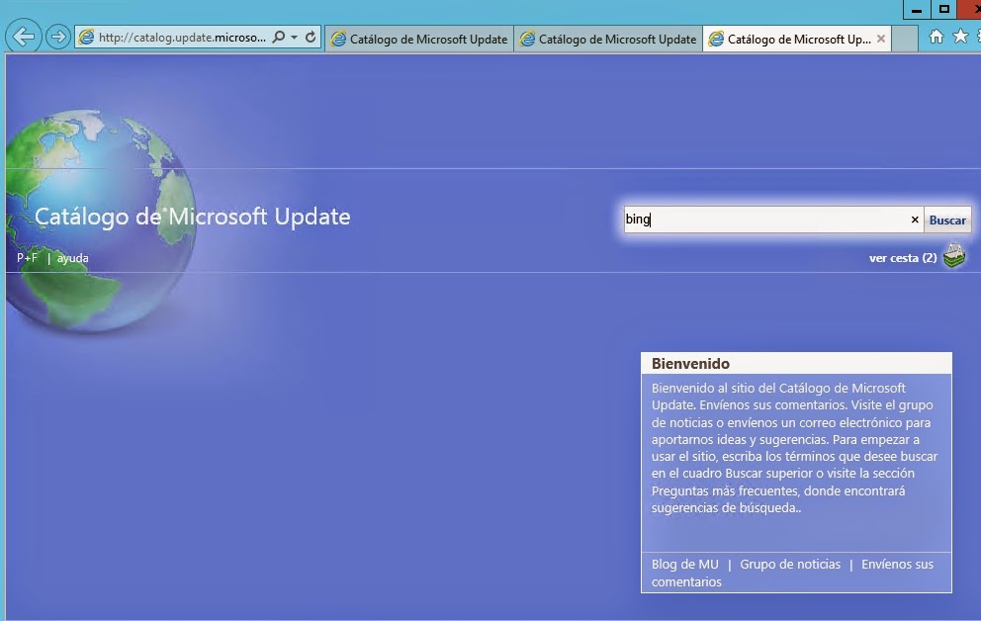The height and width of the screenshot is (621, 981).
Task: Open the 'ver cesta (2)' link
Action: tap(903, 258)
